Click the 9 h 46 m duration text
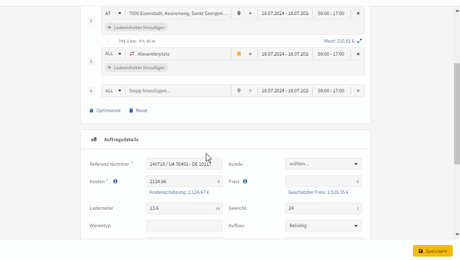The width and height of the screenshot is (460, 260). (x=147, y=41)
